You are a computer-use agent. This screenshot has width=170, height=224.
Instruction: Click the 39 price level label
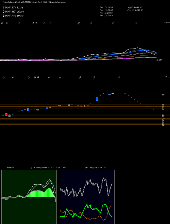(x=163, y=95)
